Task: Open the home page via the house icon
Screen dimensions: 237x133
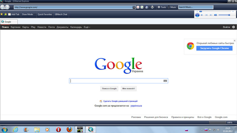Action: click(x=147, y=7)
